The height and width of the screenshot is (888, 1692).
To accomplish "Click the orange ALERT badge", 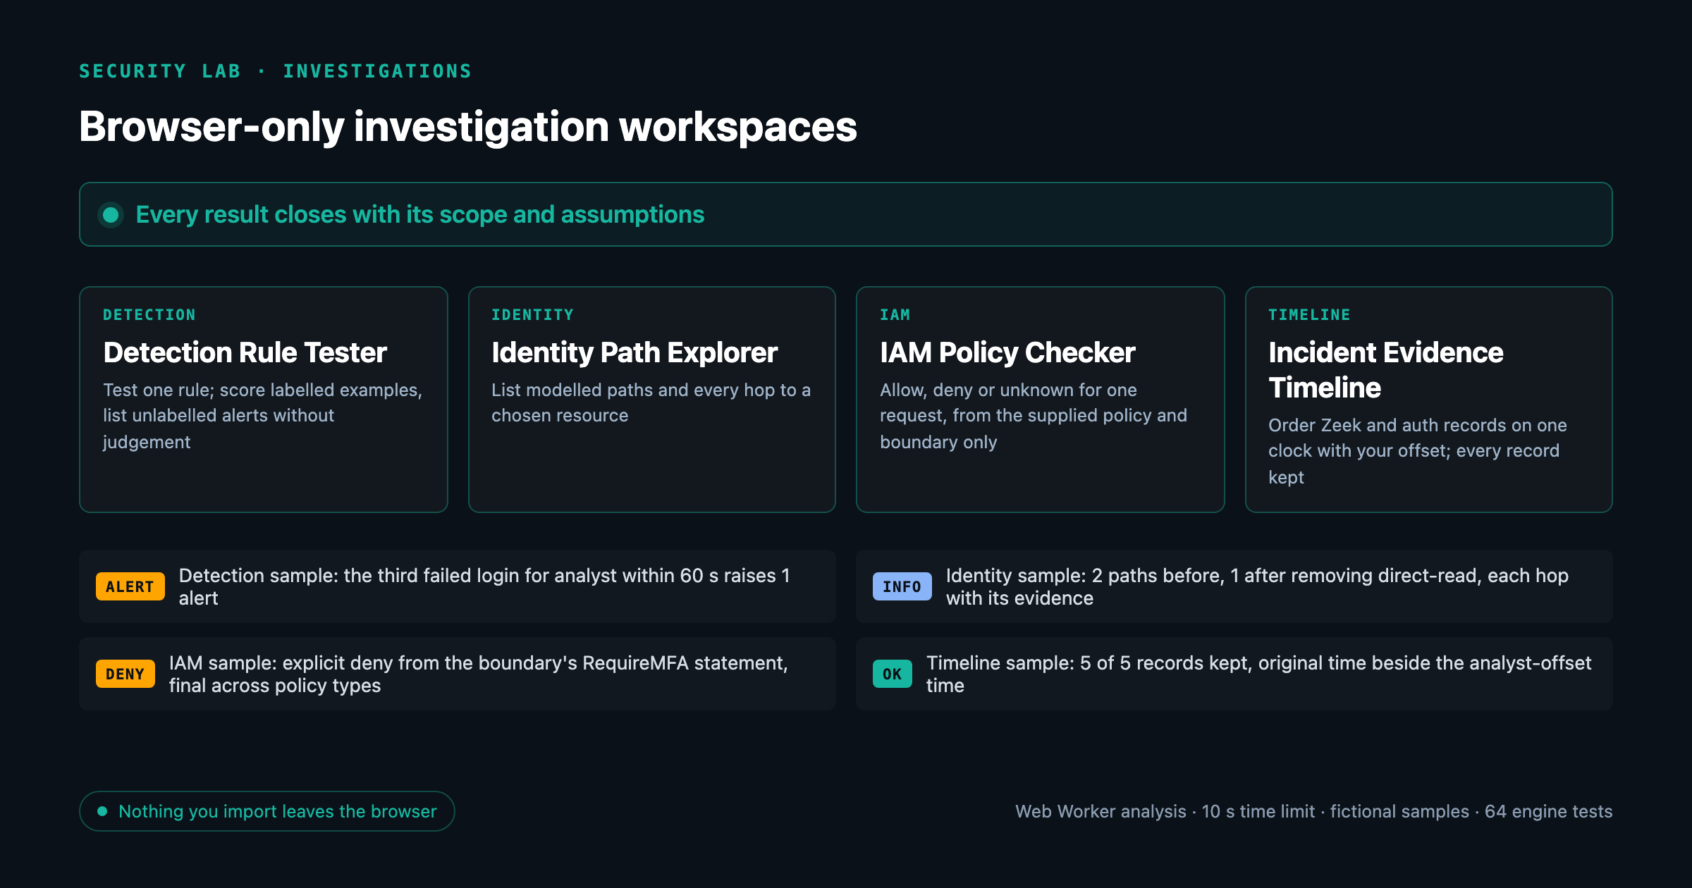I will (130, 586).
